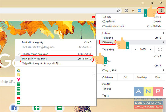Screen dimensions: 166x112
Task: Select Tab mới menu item
Action: point(131,17)
